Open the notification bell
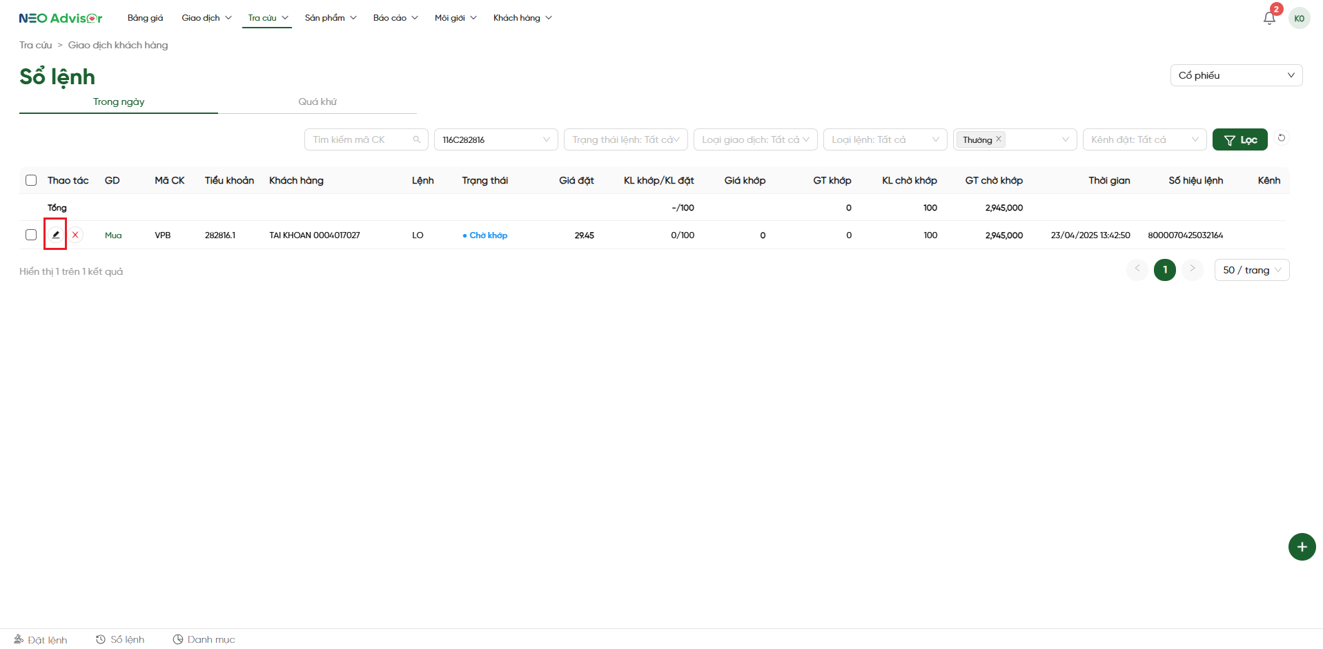The height and width of the screenshot is (649, 1323). pyautogui.click(x=1269, y=18)
